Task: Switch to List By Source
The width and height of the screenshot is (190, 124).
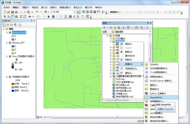Action: click(8, 25)
